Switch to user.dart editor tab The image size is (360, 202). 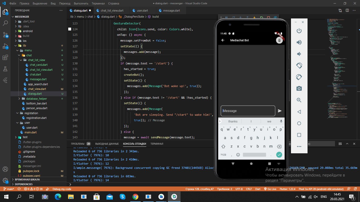tap(142, 11)
